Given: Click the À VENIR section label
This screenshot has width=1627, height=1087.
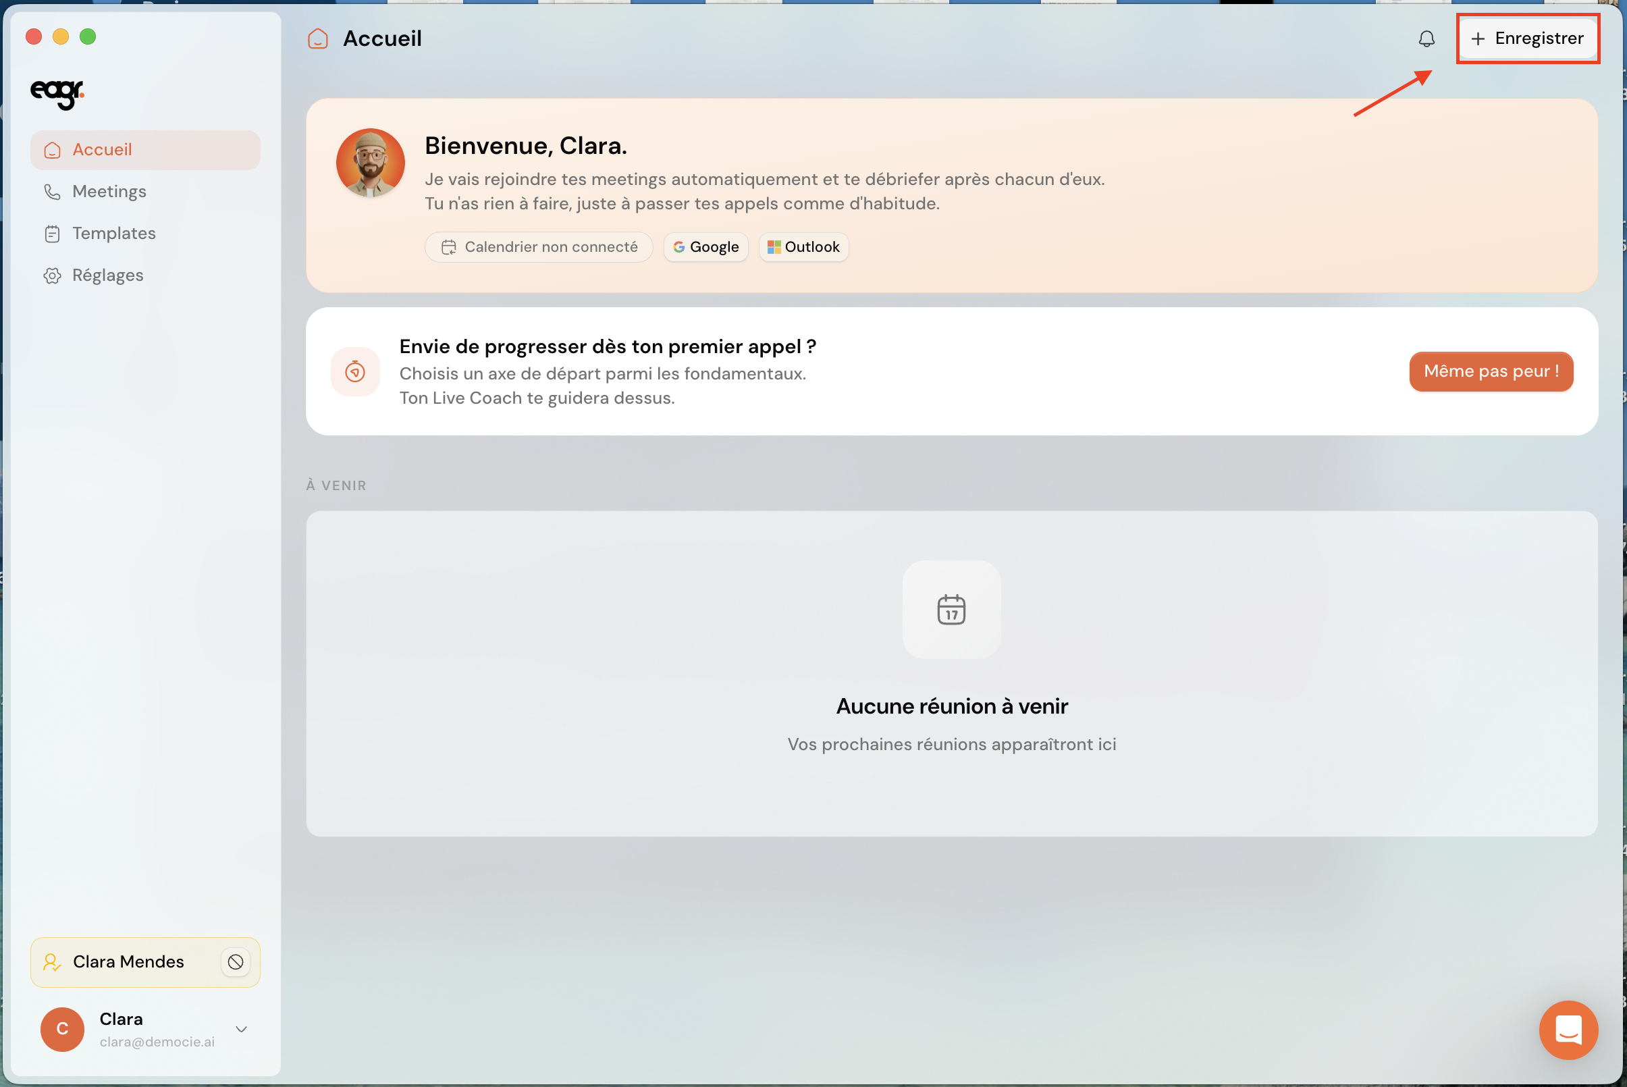Looking at the screenshot, I should point(336,485).
